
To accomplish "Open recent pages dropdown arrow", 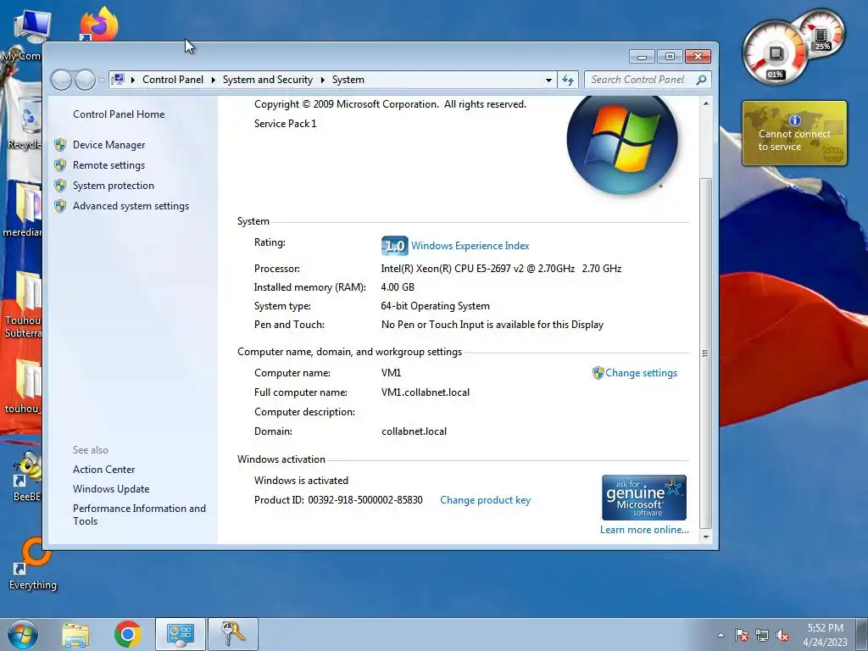I will 102,81.
